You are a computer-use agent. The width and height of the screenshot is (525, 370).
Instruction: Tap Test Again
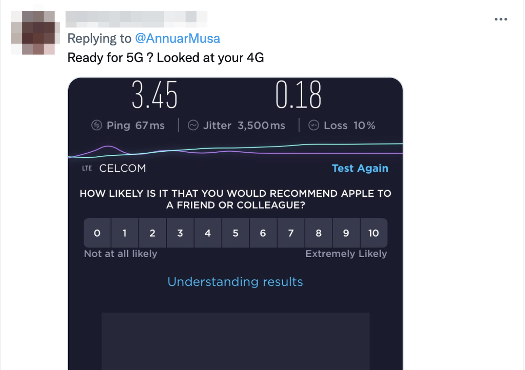360,168
